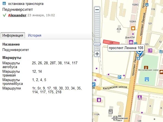163x122 pixels.
Task: Click the blue parking P icon
Action: 120,77
